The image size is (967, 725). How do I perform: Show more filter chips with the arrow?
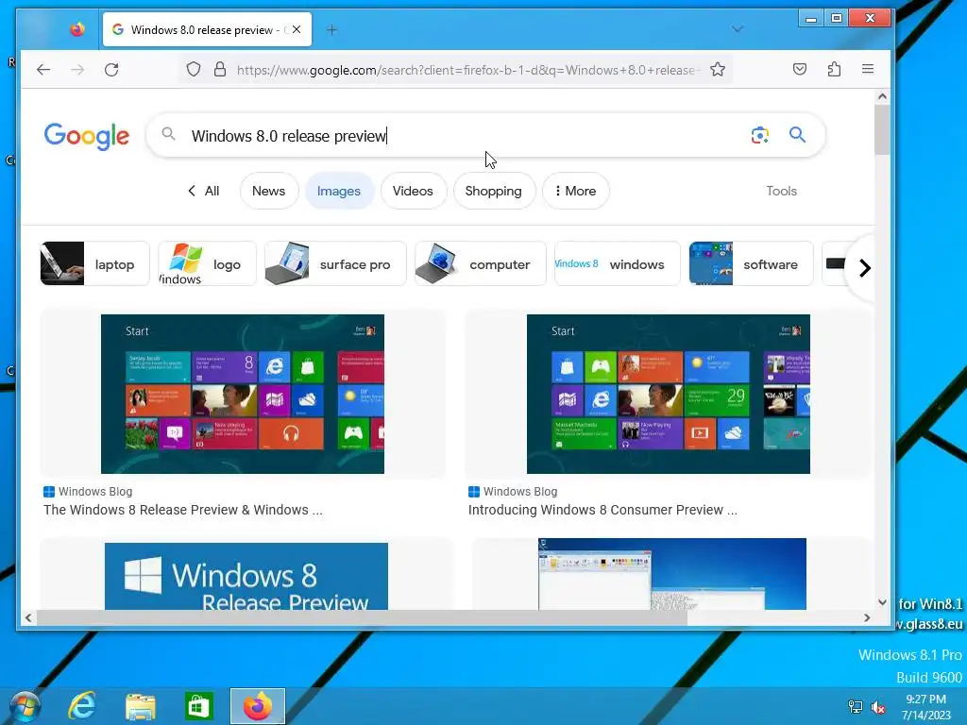pyautogui.click(x=865, y=267)
